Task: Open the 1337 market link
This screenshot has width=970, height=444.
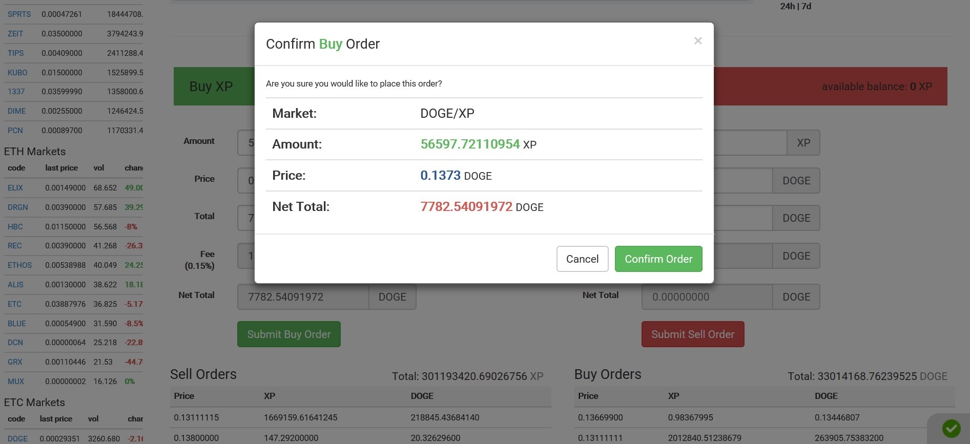Action: click(x=16, y=92)
